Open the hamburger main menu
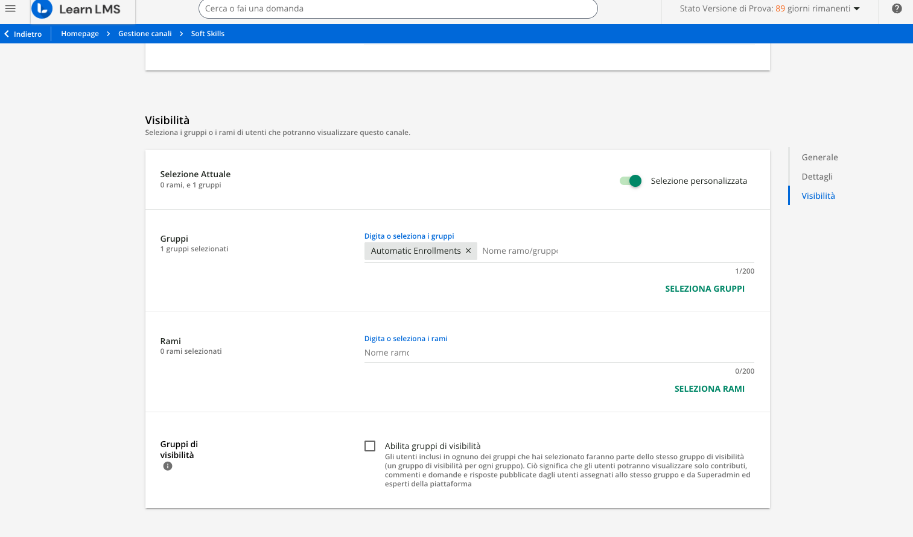The width and height of the screenshot is (913, 537). pyautogui.click(x=10, y=8)
